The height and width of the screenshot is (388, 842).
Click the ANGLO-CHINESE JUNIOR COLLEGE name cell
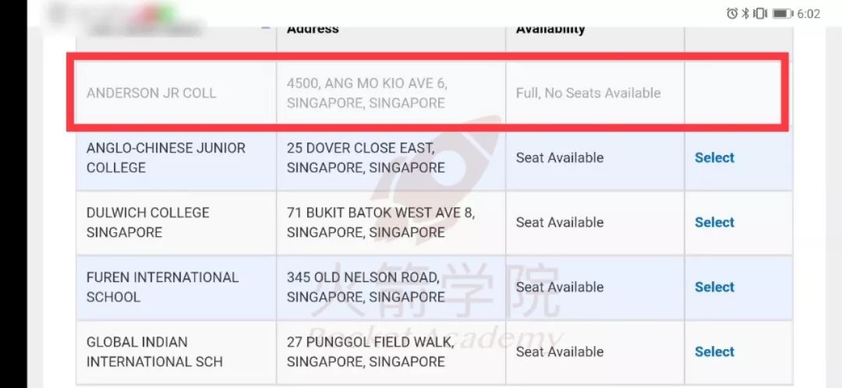pos(166,158)
